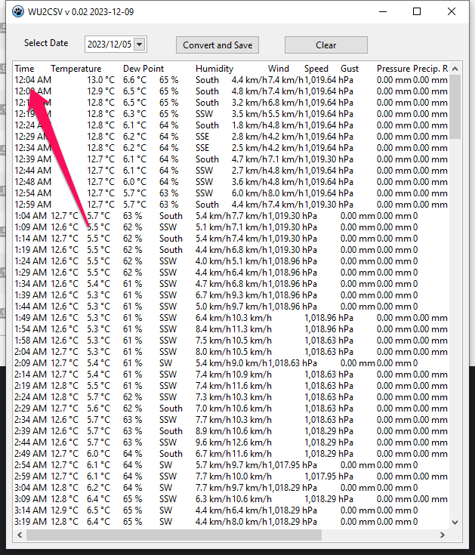Click the vertical scrollbar thumb

click(x=455, y=106)
